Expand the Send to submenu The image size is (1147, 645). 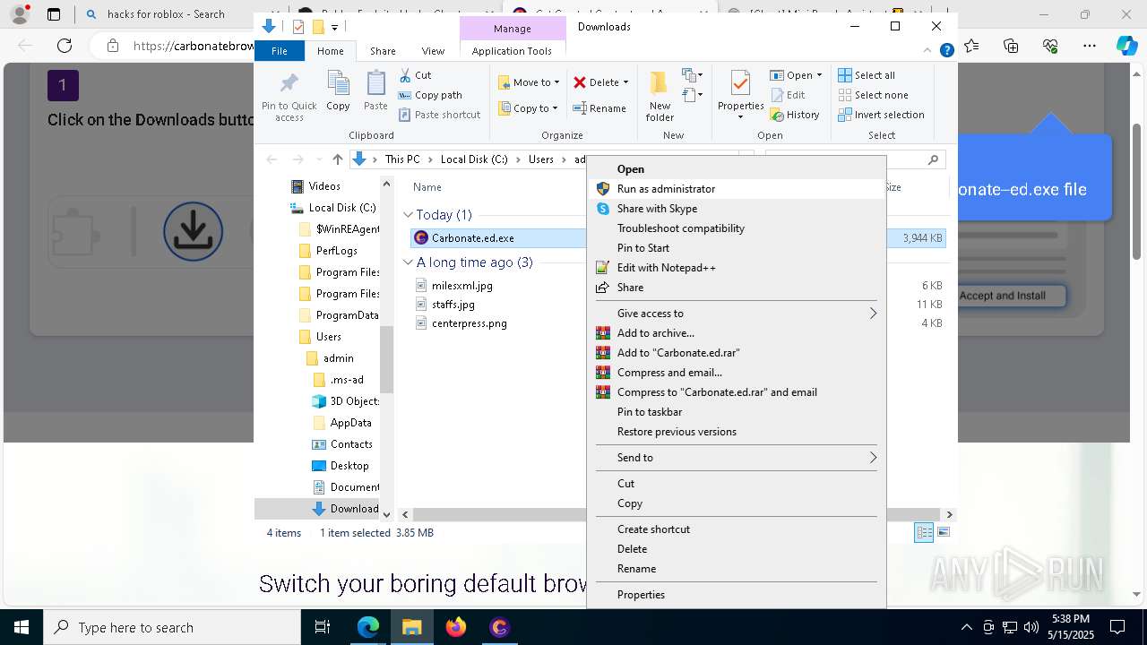coord(735,458)
